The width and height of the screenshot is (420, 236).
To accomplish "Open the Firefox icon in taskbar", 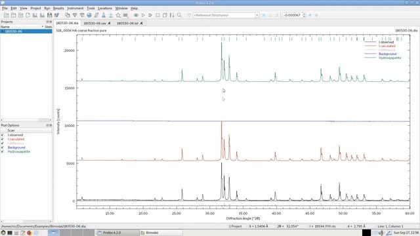I will coord(29,233).
